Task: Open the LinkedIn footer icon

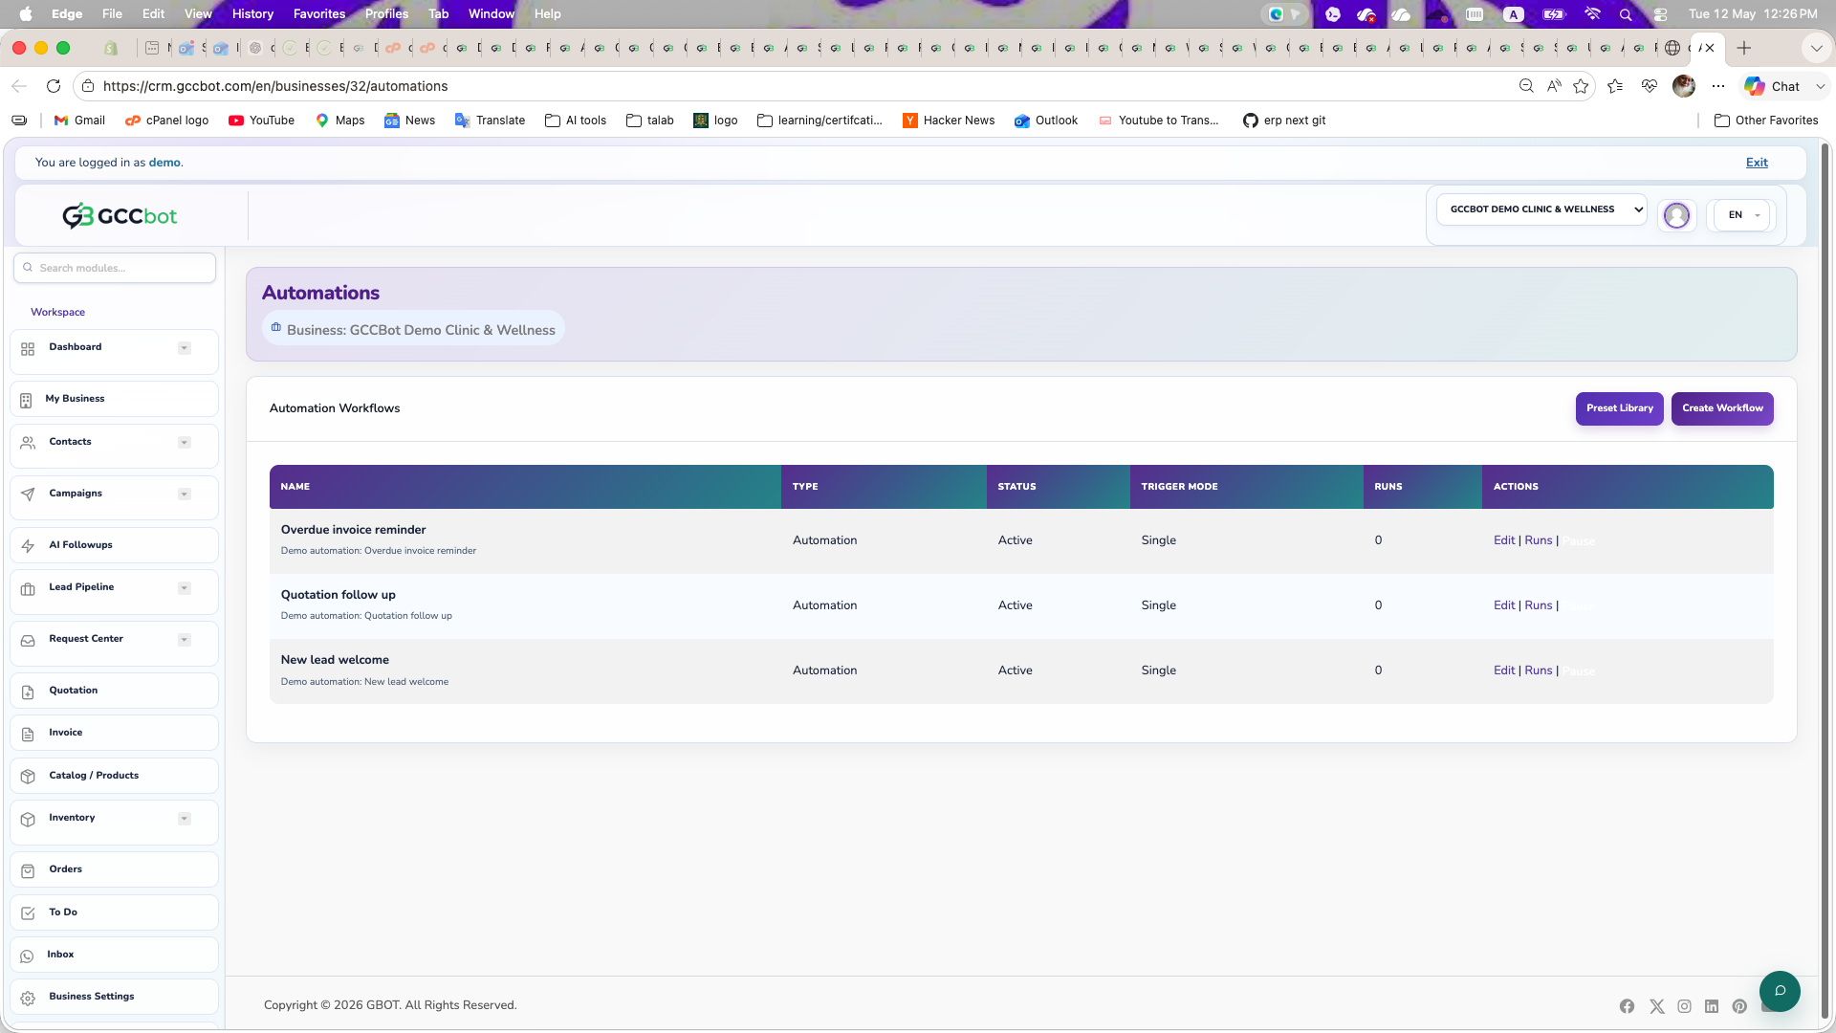Action: pos(1712,1006)
